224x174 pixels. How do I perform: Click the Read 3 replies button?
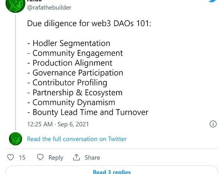point(112,171)
